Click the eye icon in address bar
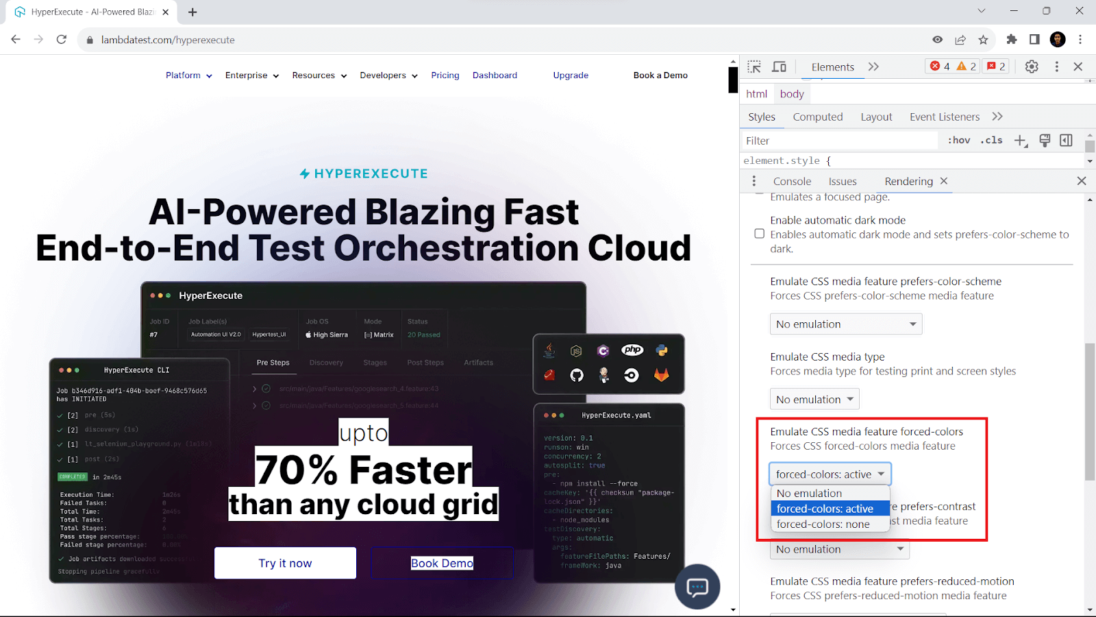The height and width of the screenshot is (617, 1096). [937, 40]
